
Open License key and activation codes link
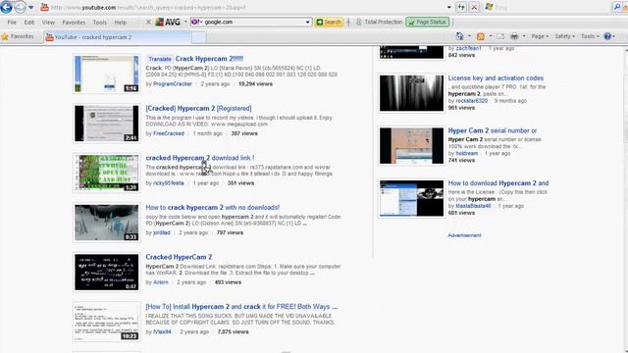pyautogui.click(x=496, y=78)
